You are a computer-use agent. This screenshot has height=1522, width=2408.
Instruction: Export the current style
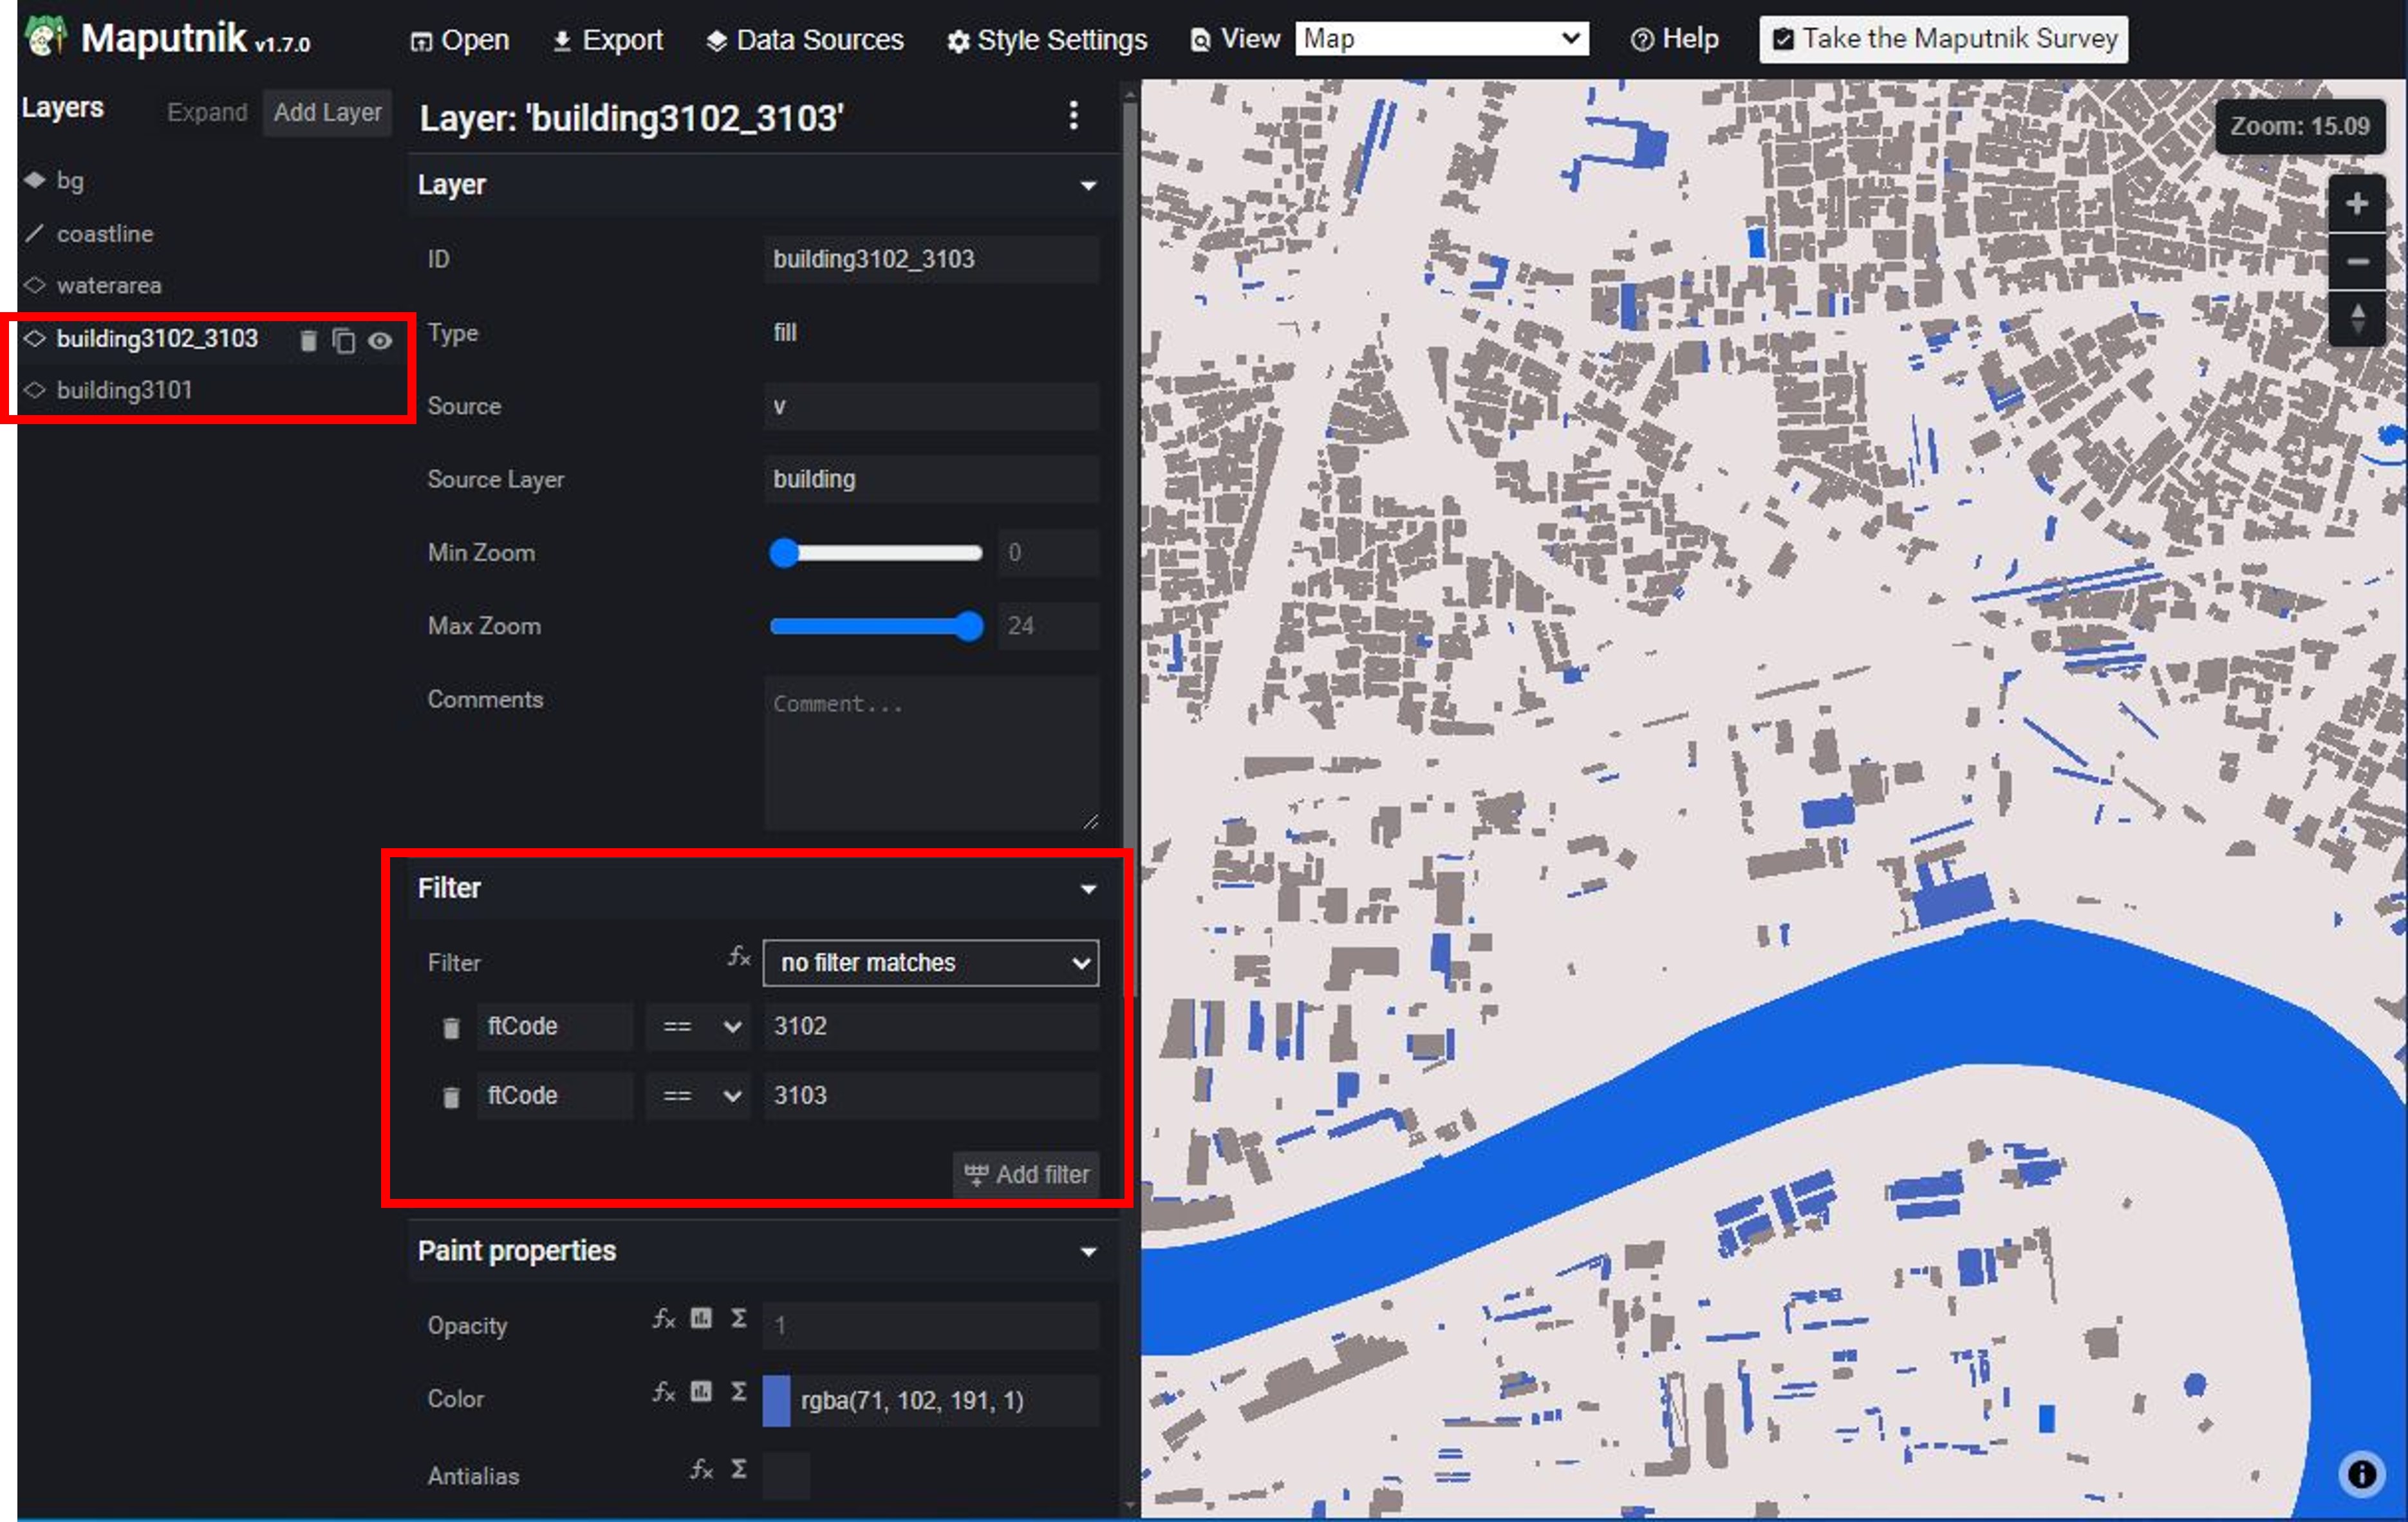pos(607,40)
